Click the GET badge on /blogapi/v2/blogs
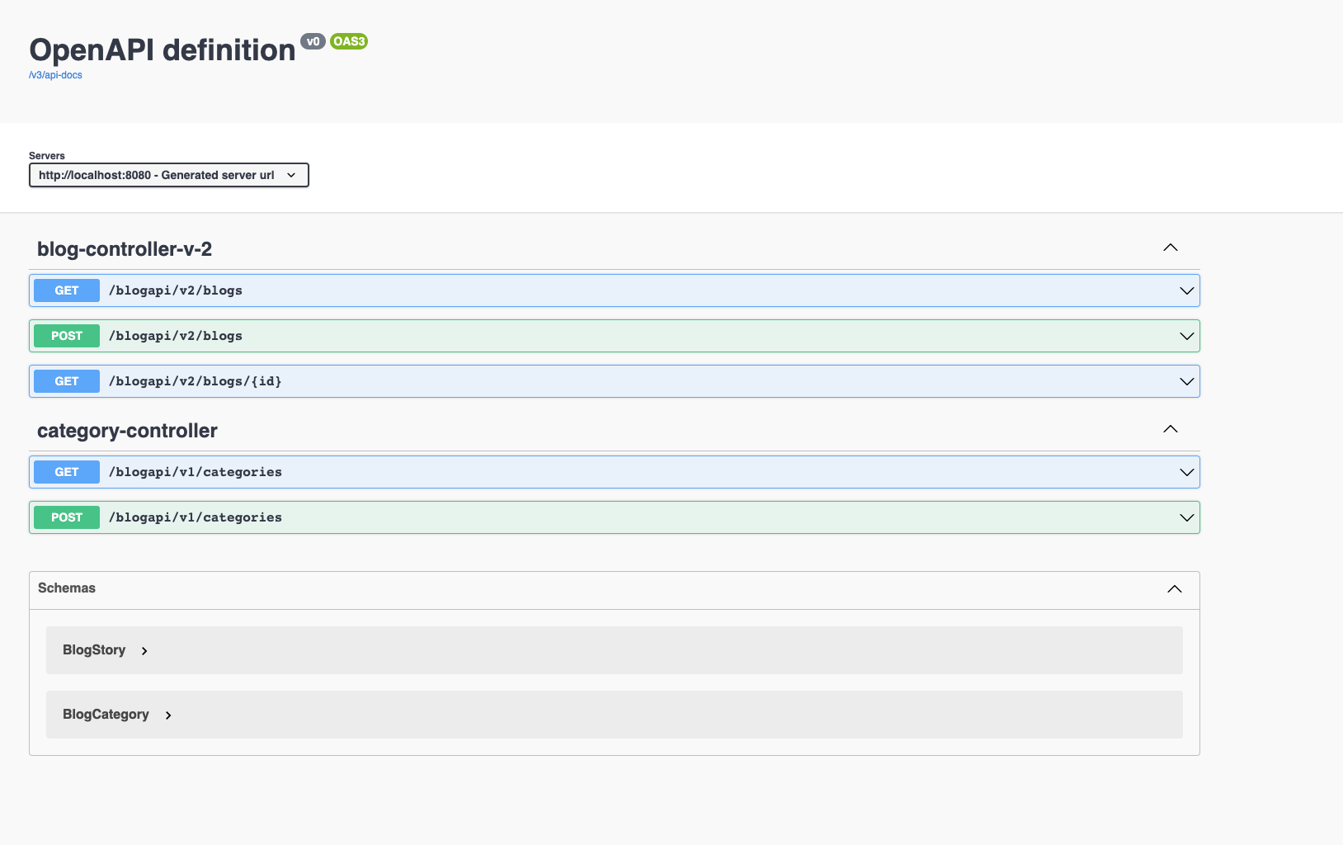The height and width of the screenshot is (845, 1343). tap(66, 290)
